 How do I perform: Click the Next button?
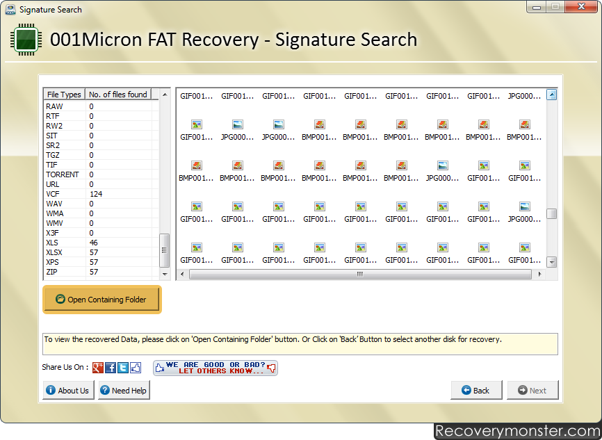click(532, 391)
